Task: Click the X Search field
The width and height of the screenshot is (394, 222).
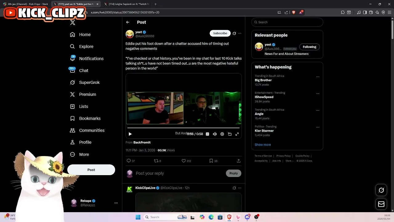Action: (x=287, y=22)
